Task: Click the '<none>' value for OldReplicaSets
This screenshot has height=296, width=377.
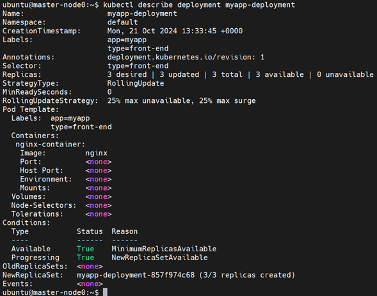Action: (90, 267)
